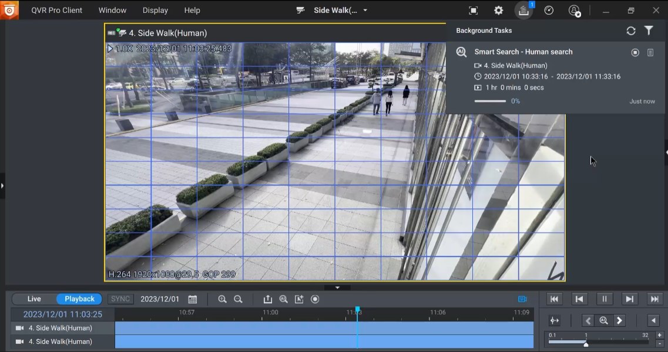Switch to Live mode
The image size is (668, 352).
pos(34,299)
